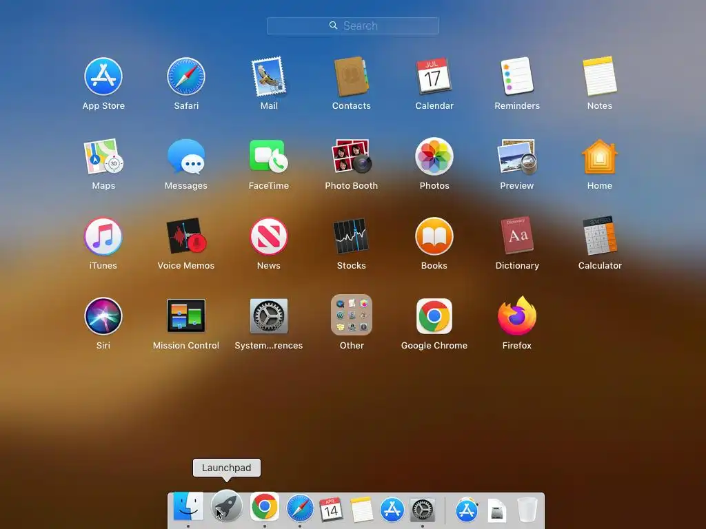Open the App Store app in Launchpad

[x=103, y=76]
